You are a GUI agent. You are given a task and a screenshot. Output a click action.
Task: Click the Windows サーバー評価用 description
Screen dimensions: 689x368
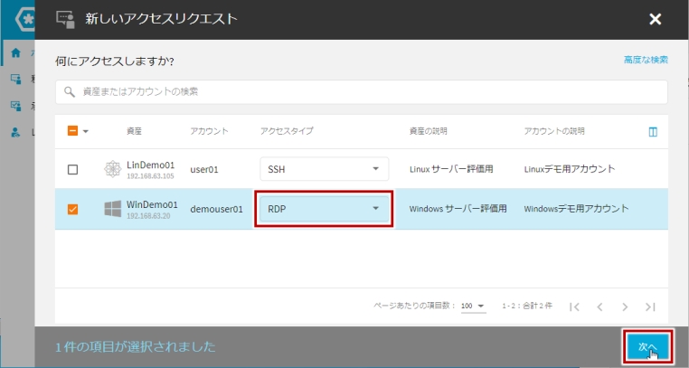point(458,209)
